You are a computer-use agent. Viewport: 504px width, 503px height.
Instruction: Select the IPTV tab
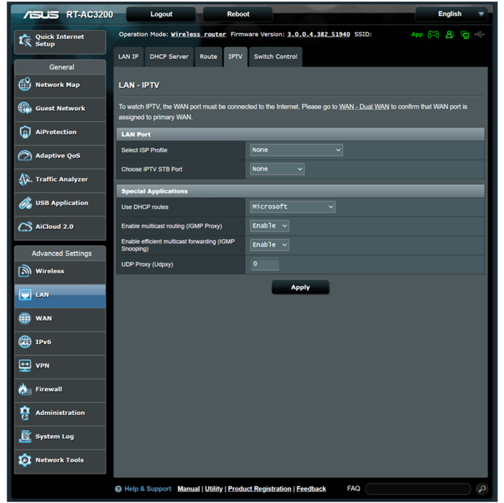[x=236, y=57]
